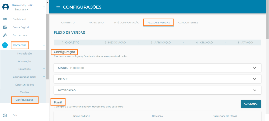Open Conta Digital in the sidebar
269x121 pixels.
pos(20,27)
